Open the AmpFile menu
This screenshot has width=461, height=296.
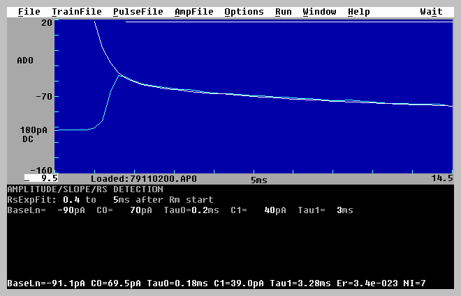pos(194,12)
